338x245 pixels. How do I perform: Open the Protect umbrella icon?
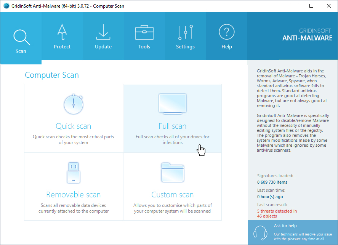click(62, 33)
